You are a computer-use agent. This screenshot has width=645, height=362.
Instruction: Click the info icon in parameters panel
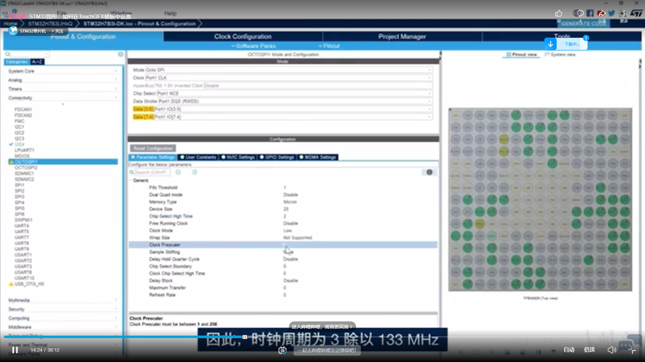click(429, 172)
